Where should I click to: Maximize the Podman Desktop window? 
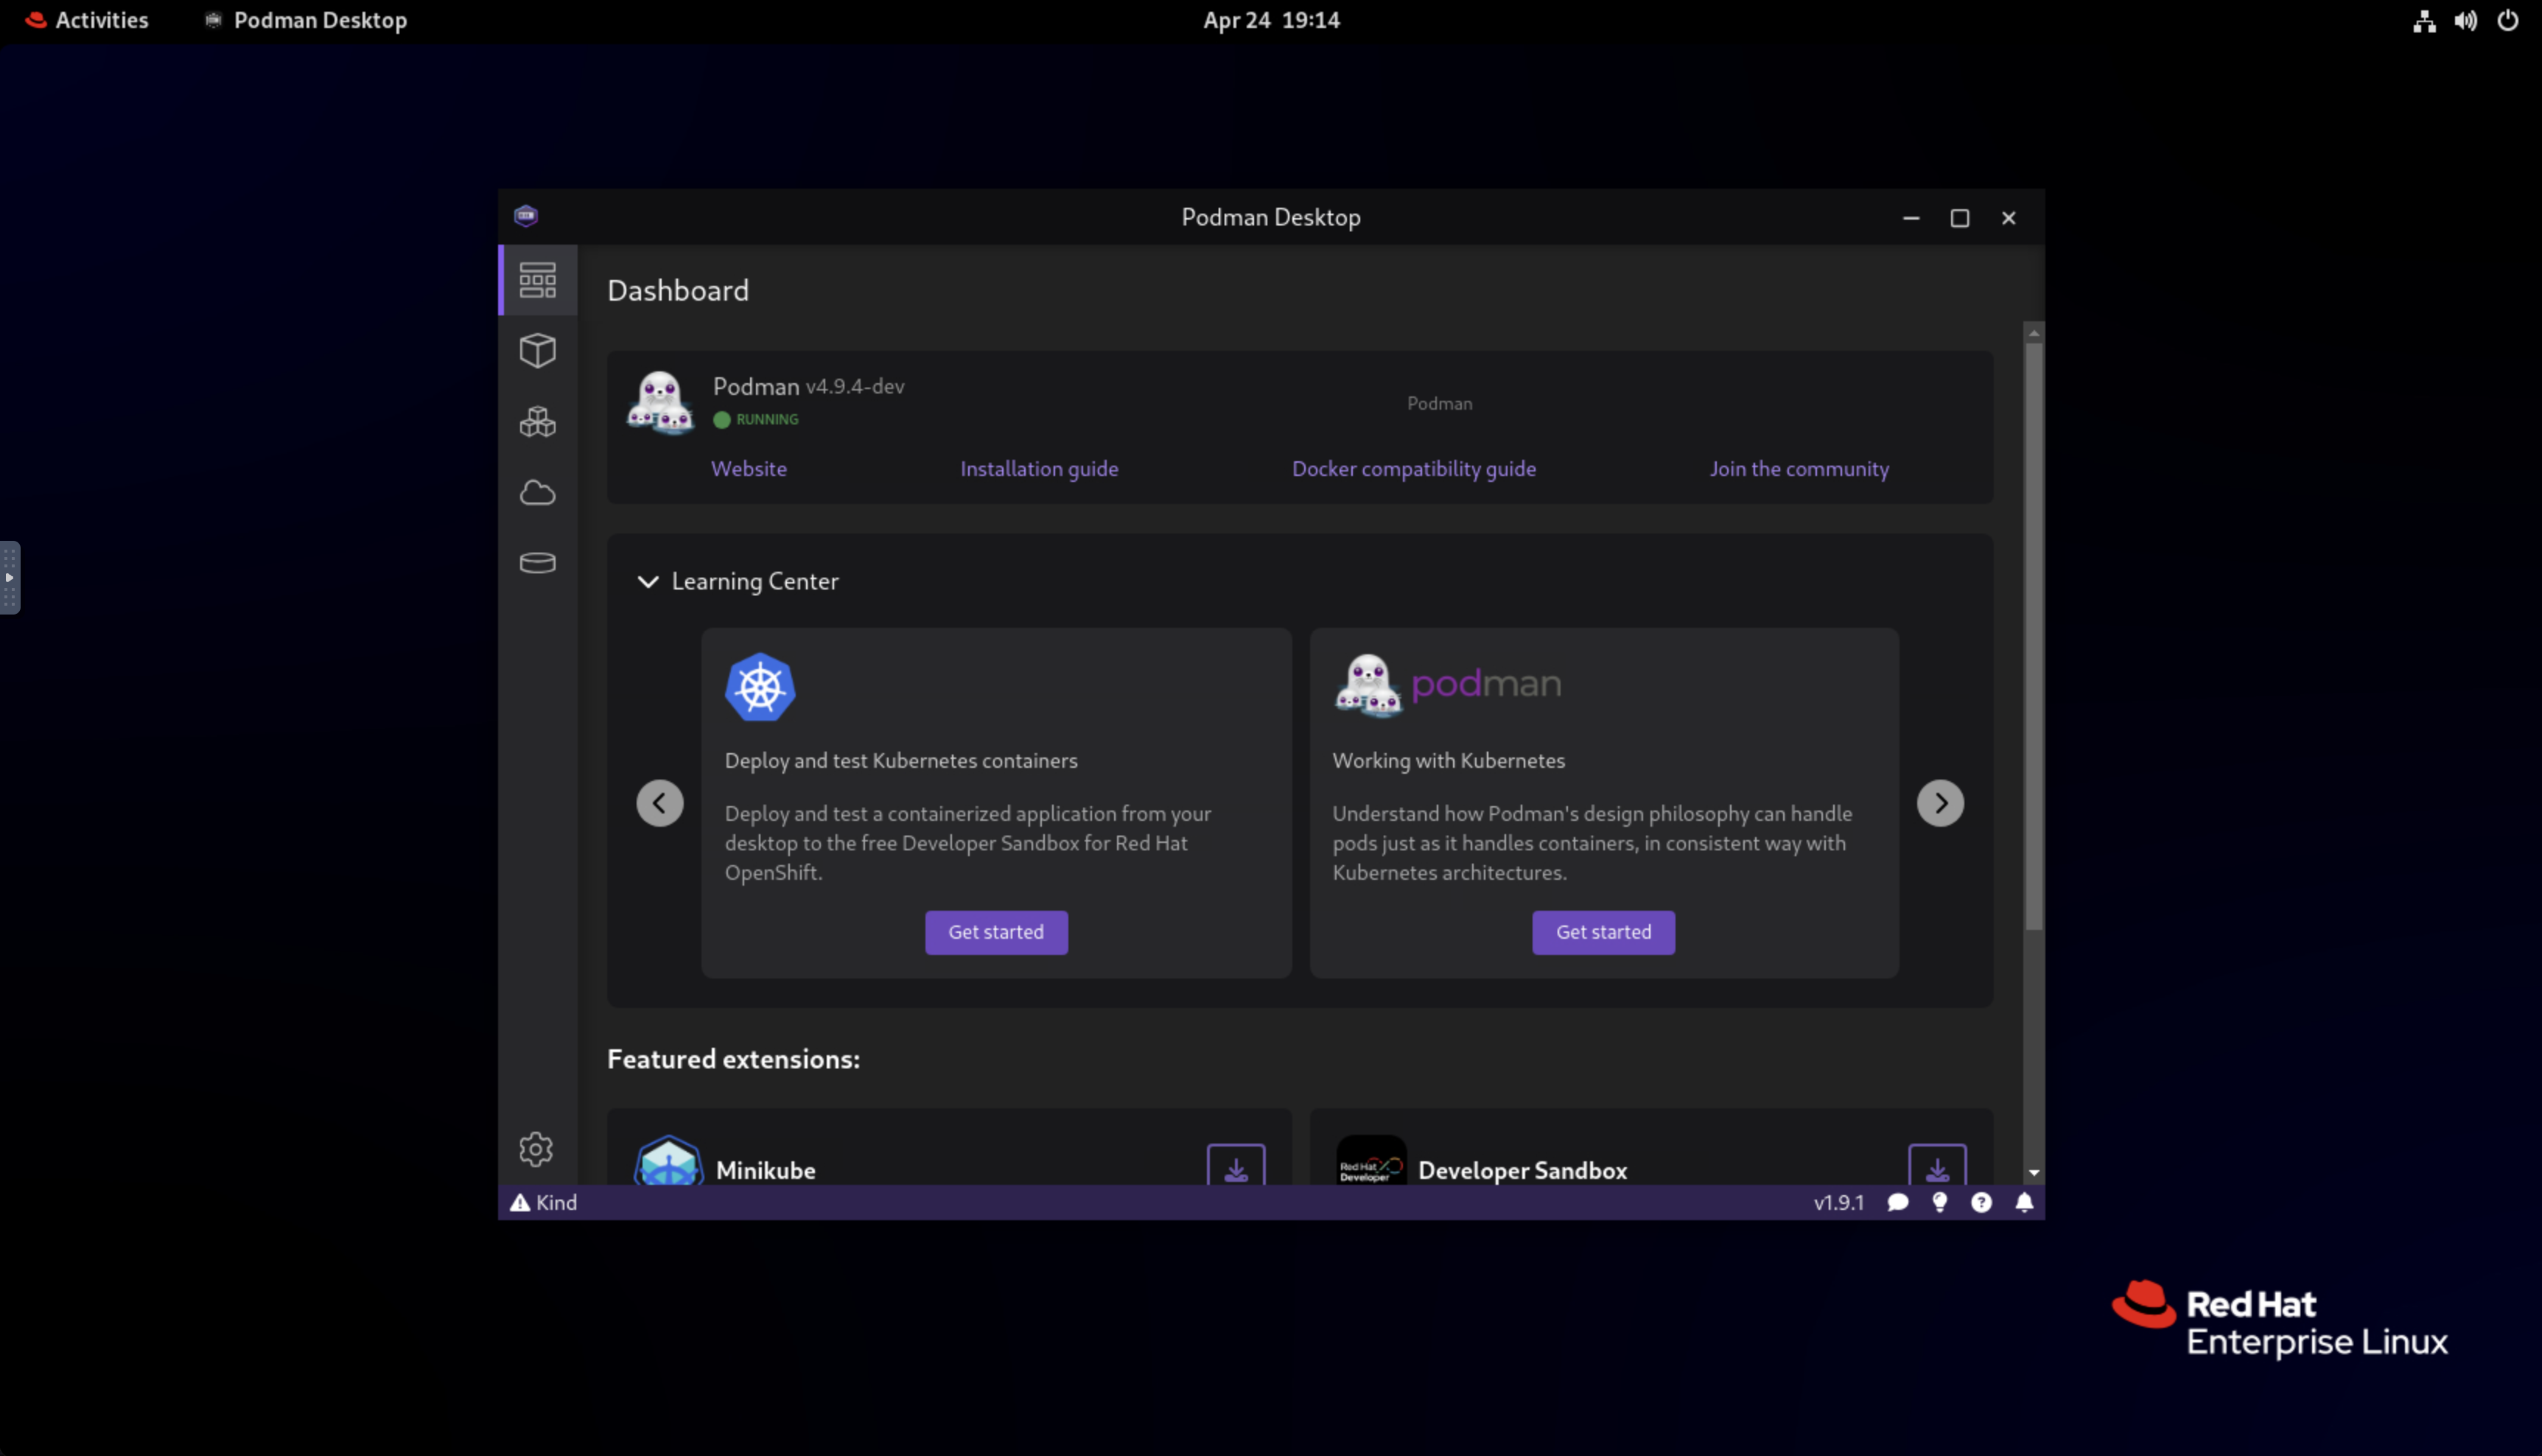coord(1959,218)
